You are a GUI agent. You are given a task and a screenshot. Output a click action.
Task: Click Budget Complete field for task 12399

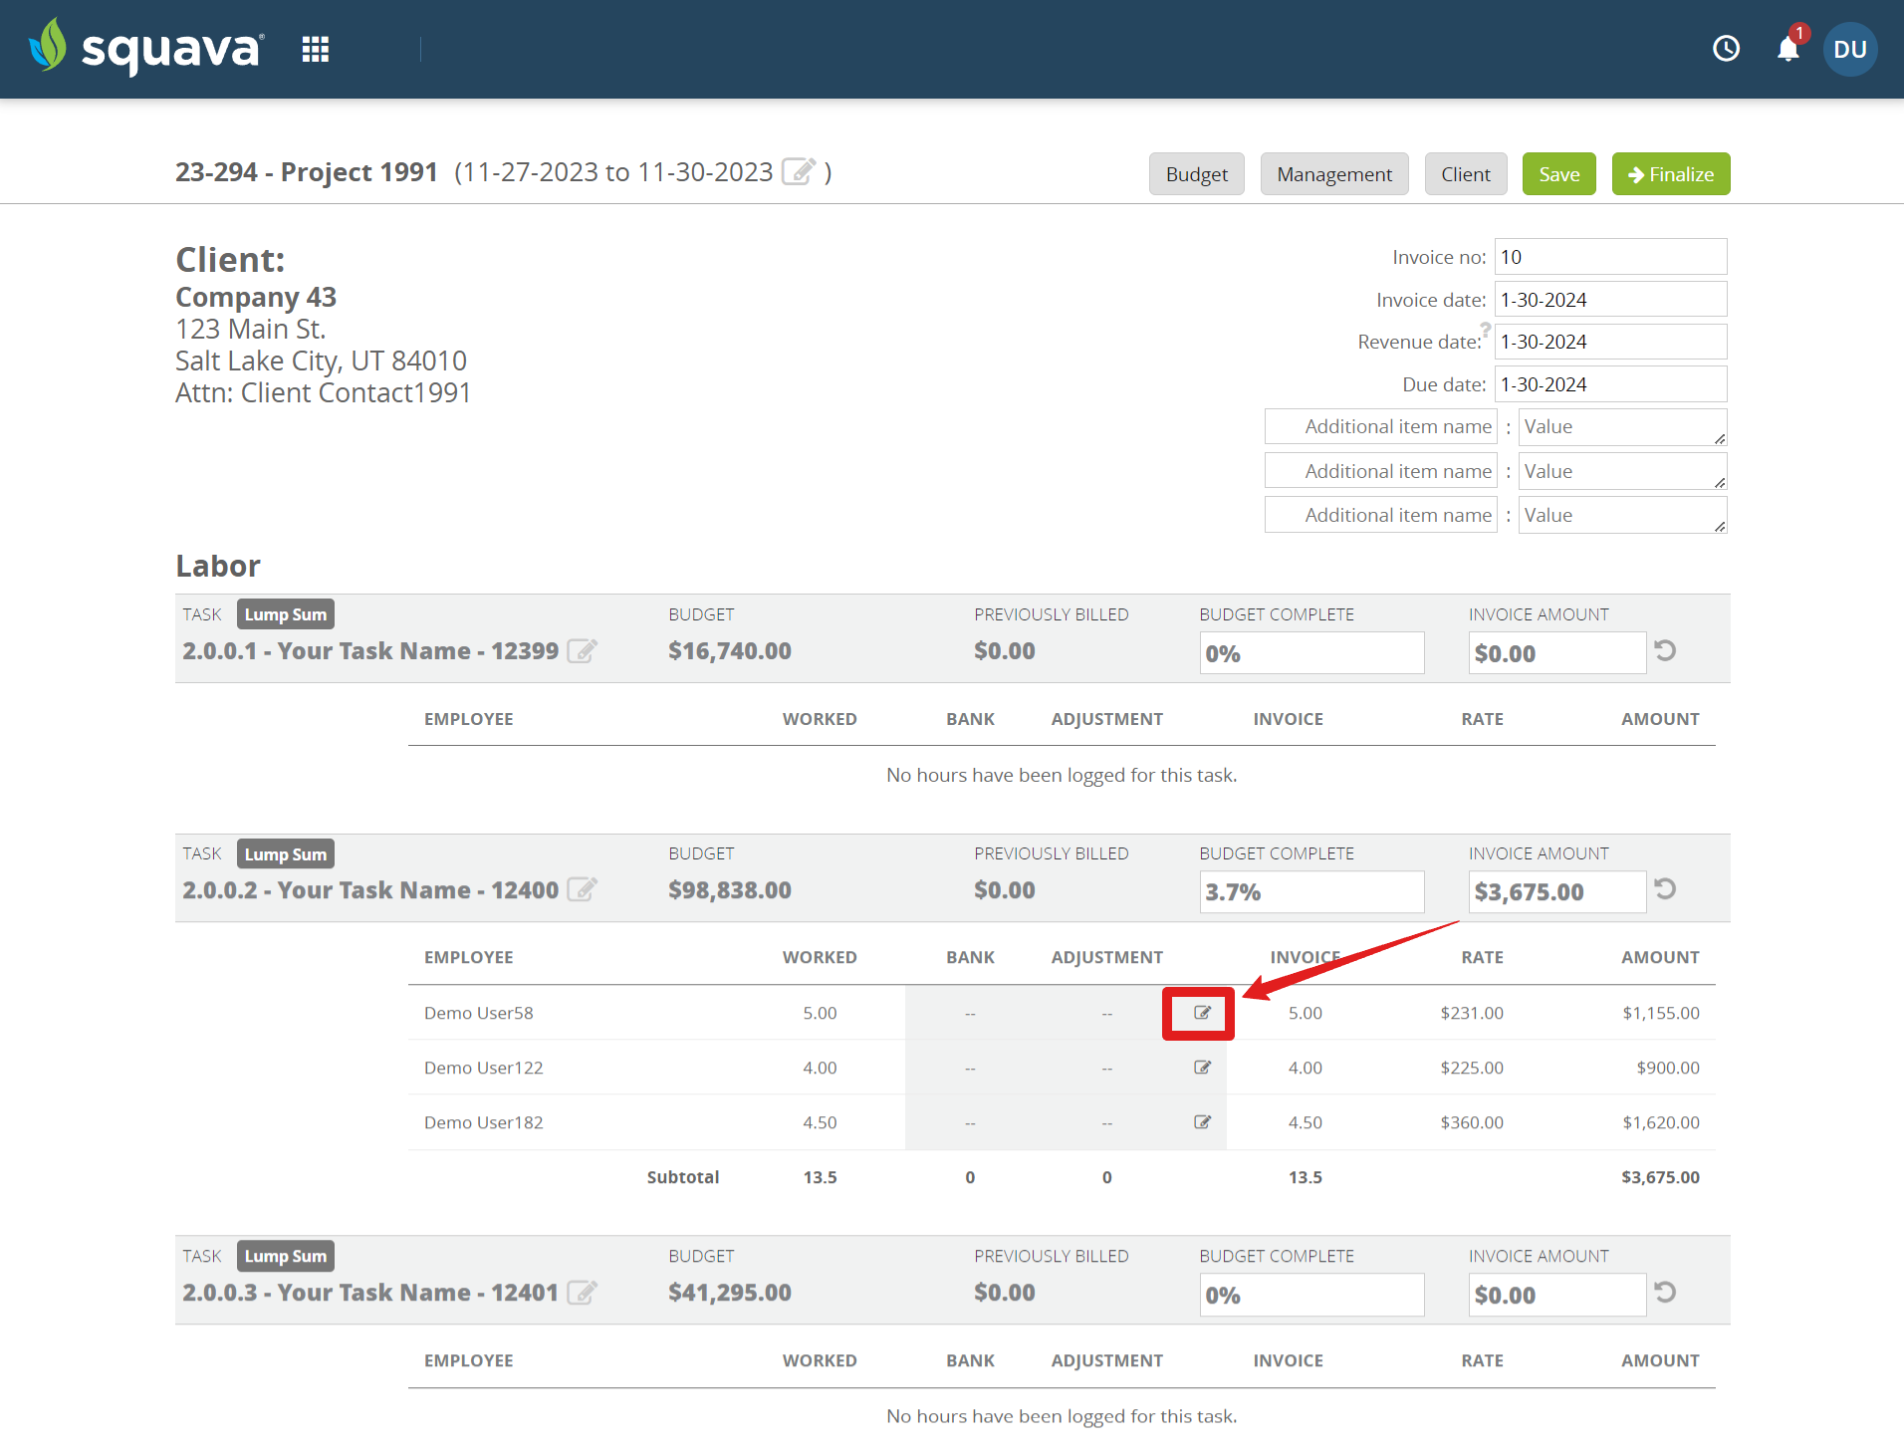click(x=1311, y=653)
